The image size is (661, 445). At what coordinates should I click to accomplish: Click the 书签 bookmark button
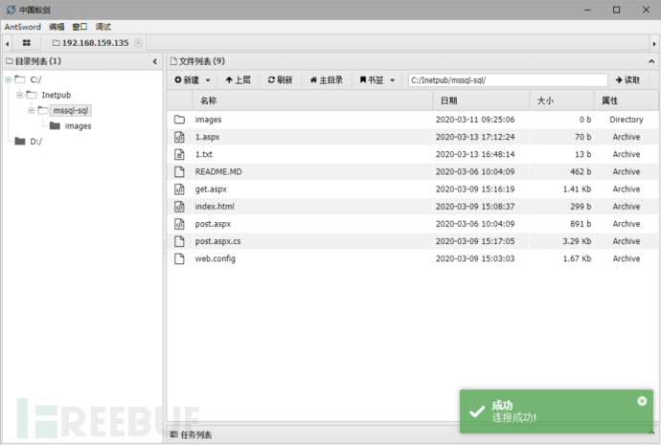click(x=372, y=80)
